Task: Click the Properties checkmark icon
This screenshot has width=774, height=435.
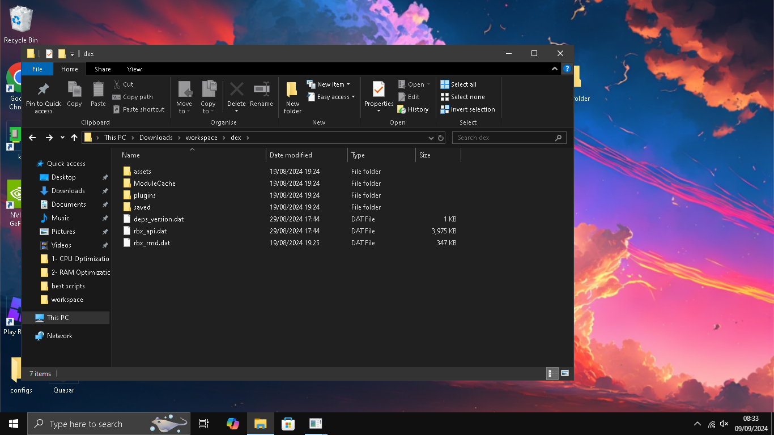Action: 379,89
